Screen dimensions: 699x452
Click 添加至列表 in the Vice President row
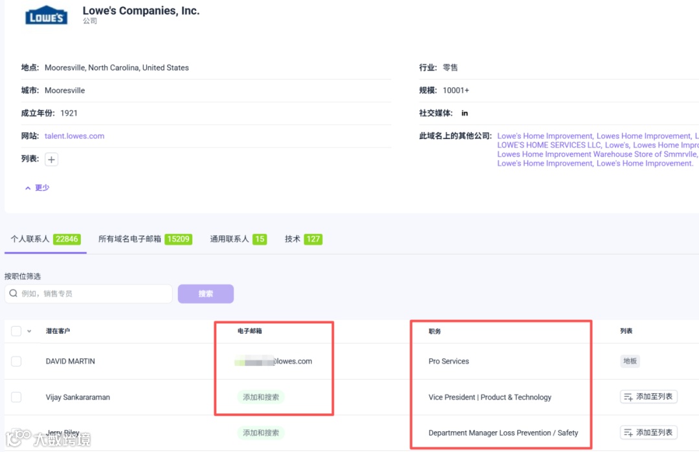click(649, 397)
